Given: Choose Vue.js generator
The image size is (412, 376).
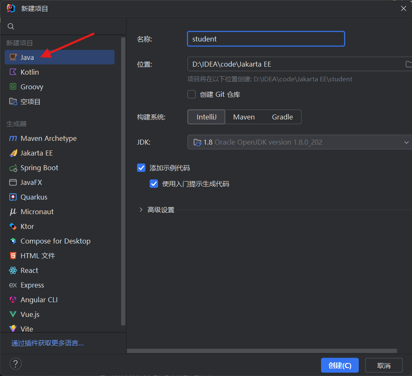Looking at the screenshot, I should point(60,314).
